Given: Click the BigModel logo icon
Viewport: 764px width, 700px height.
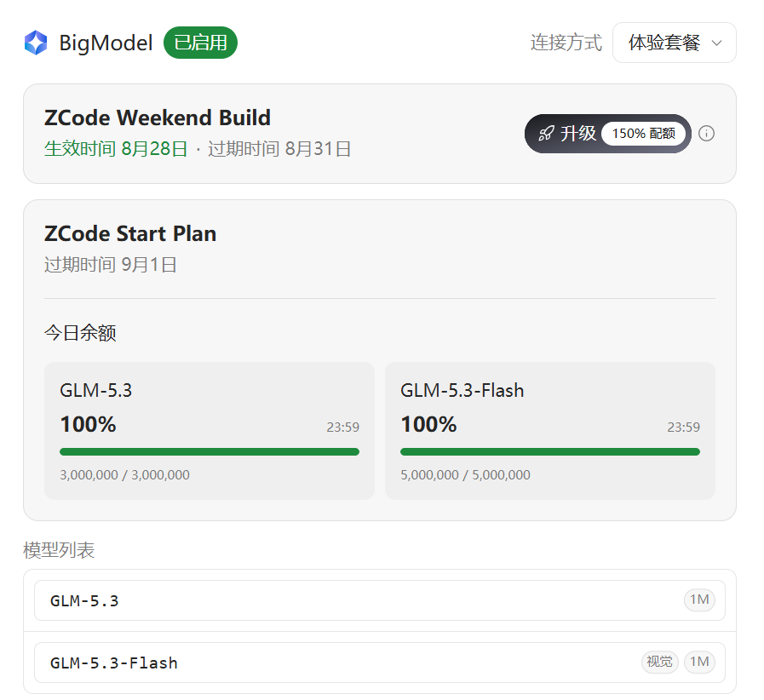Looking at the screenshot, I should point(36,43).
